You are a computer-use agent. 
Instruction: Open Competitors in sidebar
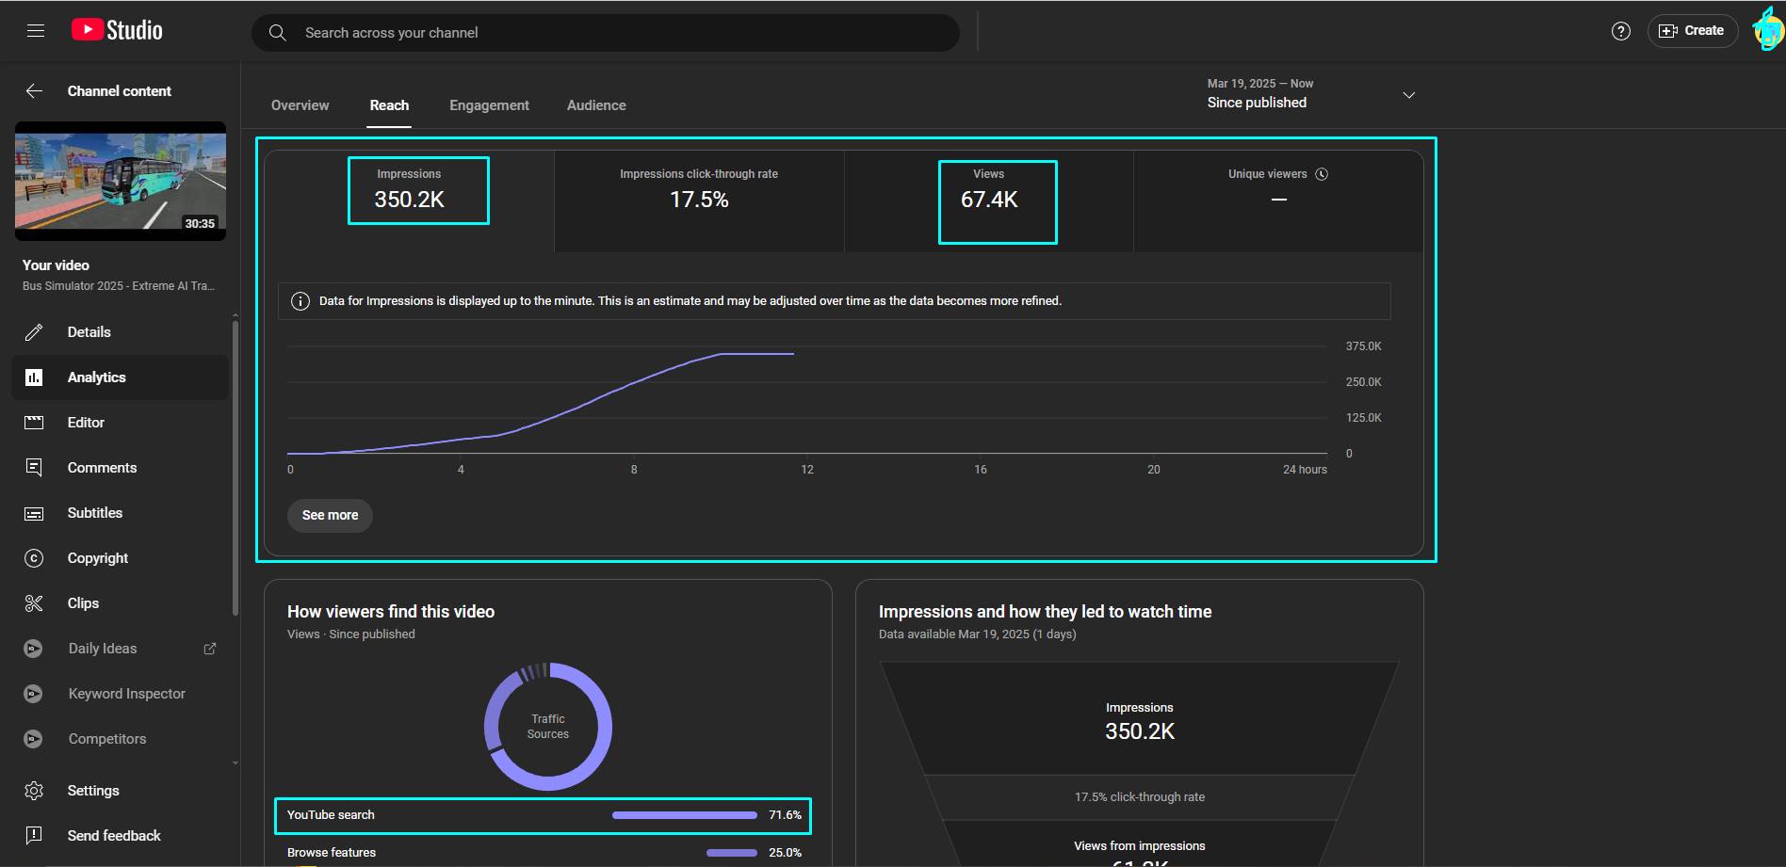pyautogui.click(x=121, y=739)
